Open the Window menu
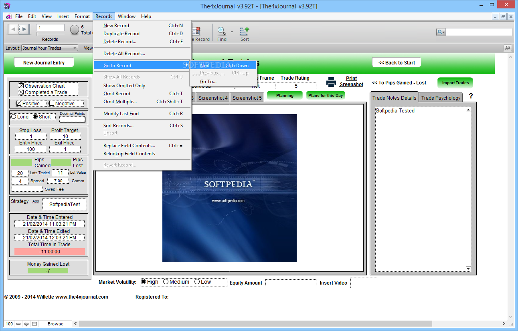518x331 pixels. [127, 16]
